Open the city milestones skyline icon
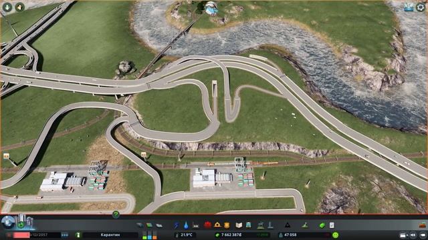Viewport: 428px width, 240px height. [25, 221]
